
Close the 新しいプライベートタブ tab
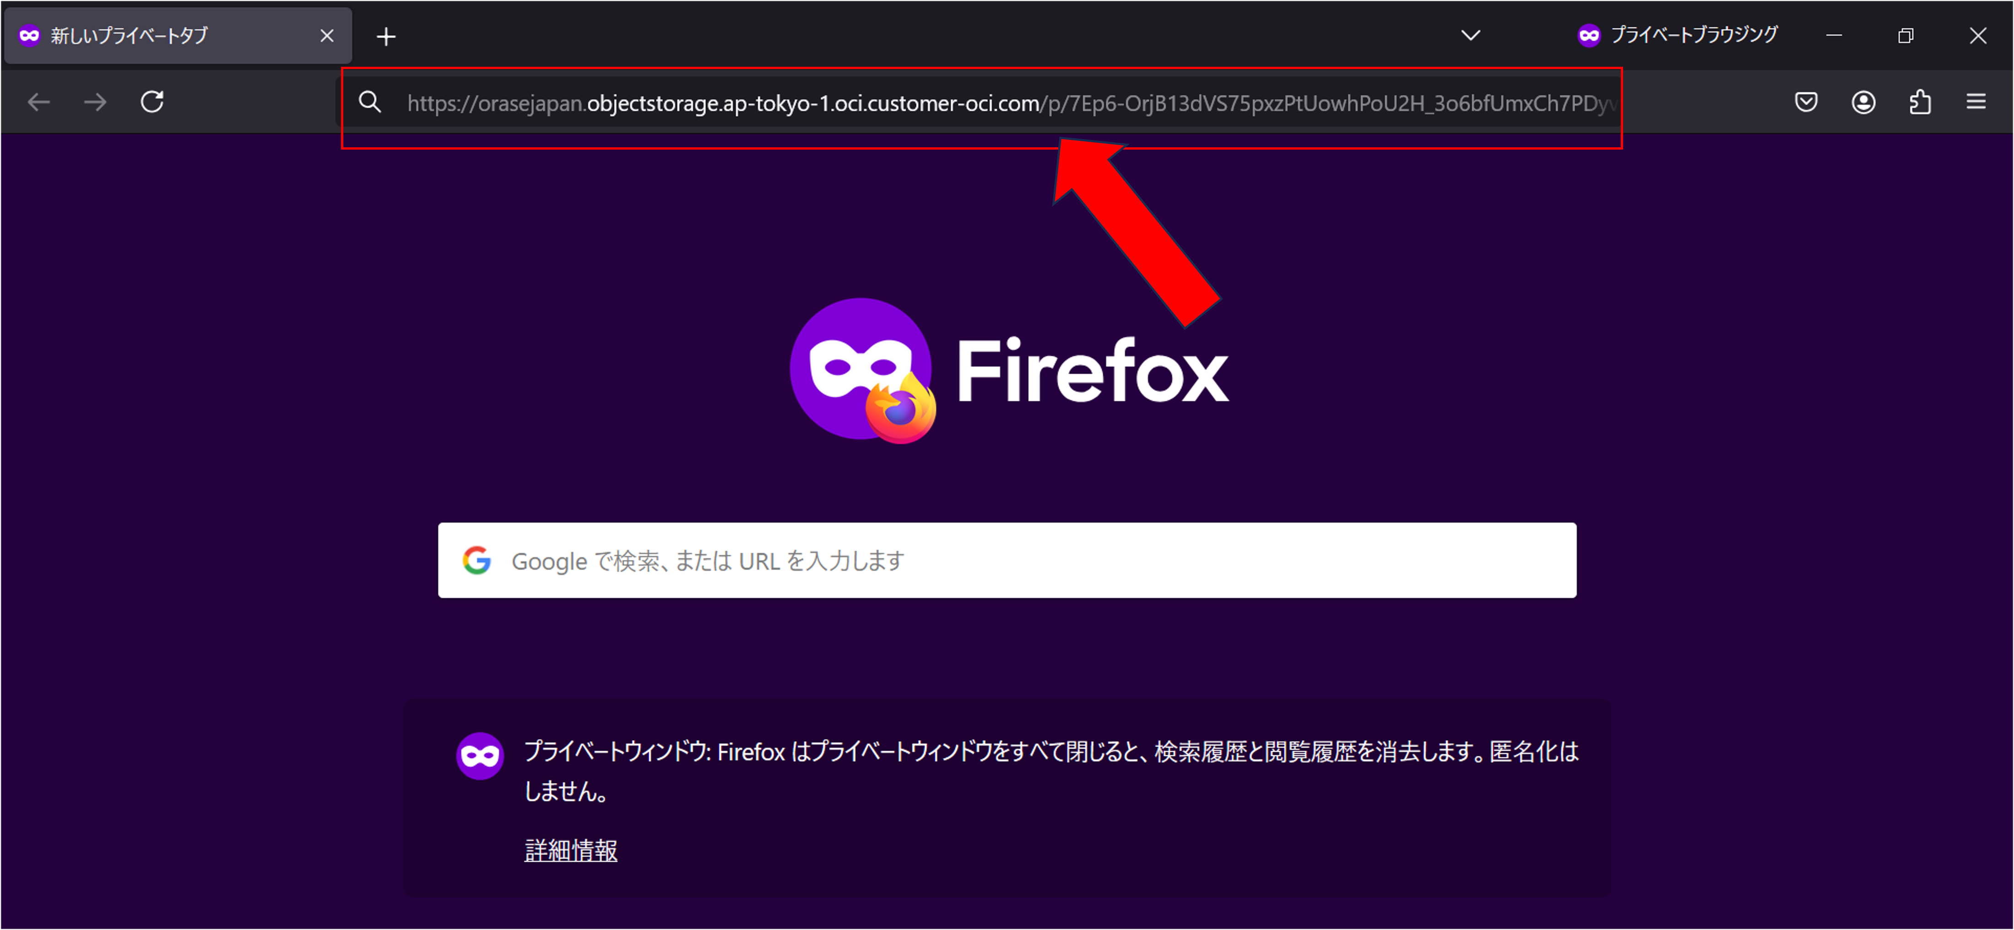[x=327, y=36]
